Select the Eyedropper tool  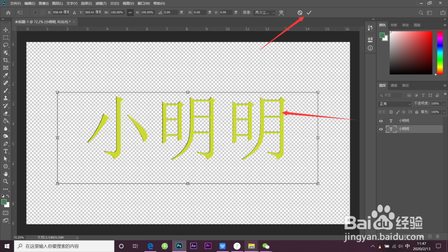click(5, 75)
